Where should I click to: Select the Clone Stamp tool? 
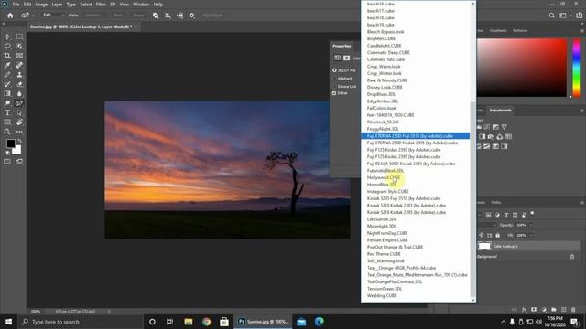click(x=19, y=75)
